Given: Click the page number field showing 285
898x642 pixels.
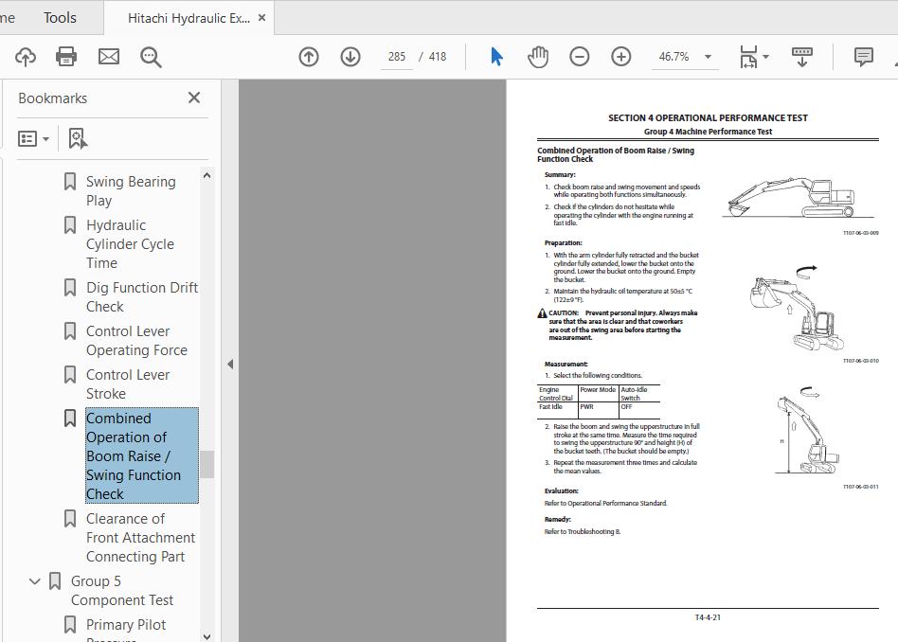Looking at the screenshot, I should pyautogui.click(x=396, y=57).
